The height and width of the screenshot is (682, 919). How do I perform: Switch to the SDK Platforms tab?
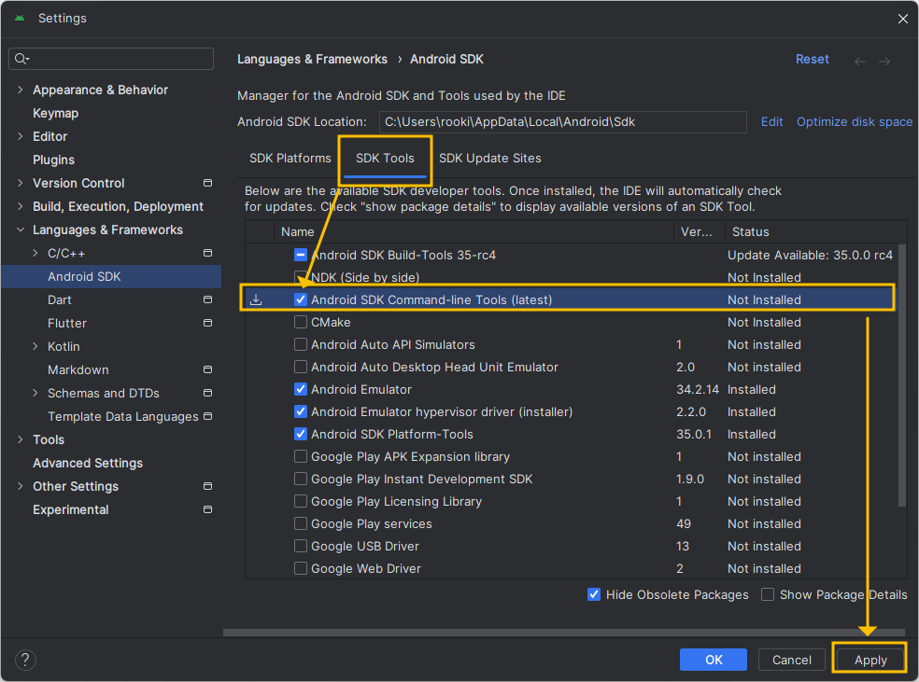(x=290, y=158)
